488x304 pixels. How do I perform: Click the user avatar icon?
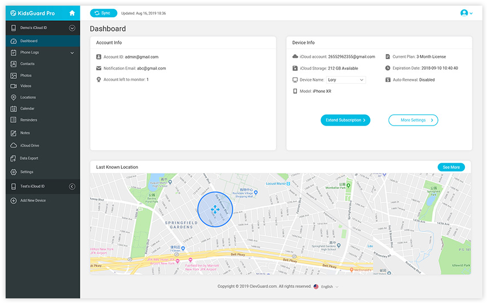pos(464,13)
